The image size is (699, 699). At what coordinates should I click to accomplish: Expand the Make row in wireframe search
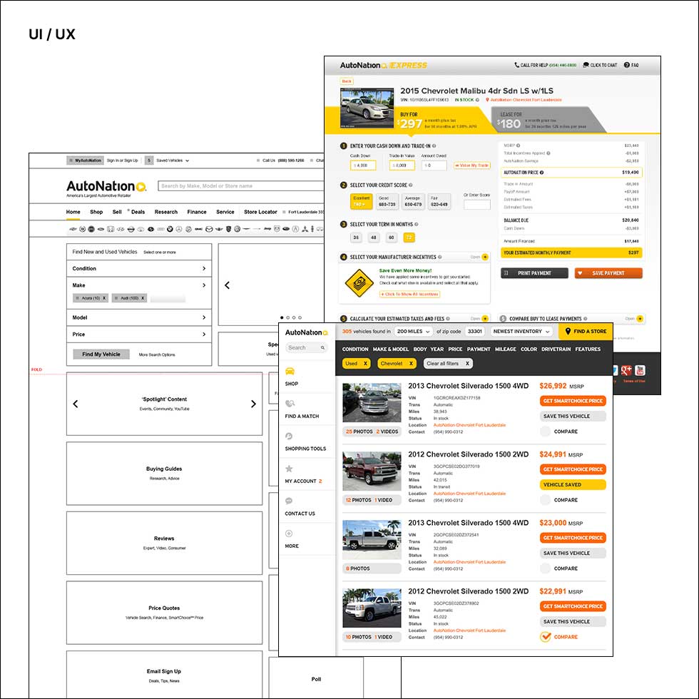[x=139, y=285]
